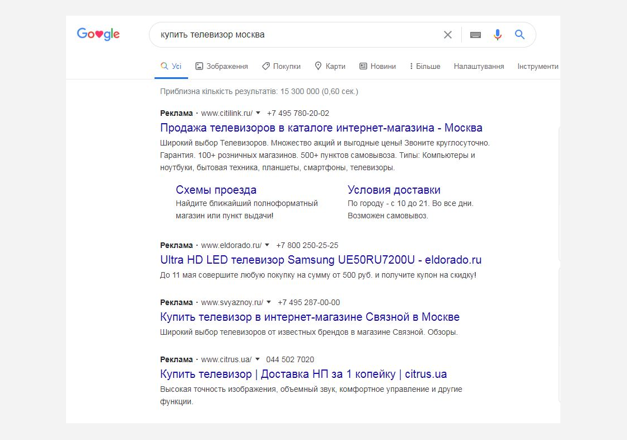Switch to the Покупки tab

tap(281, 67)
